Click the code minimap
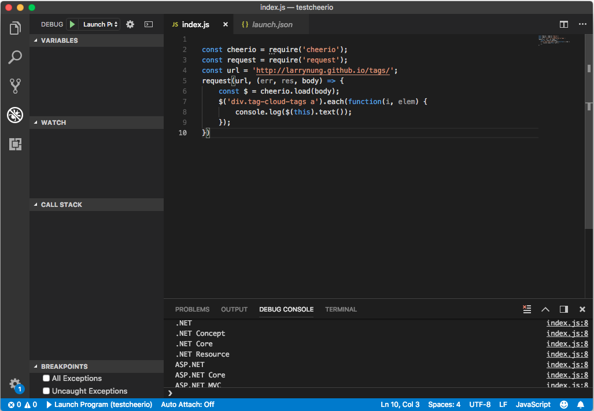Image resolution: width=594 pixels, height=411 pixels. point(554,40)
